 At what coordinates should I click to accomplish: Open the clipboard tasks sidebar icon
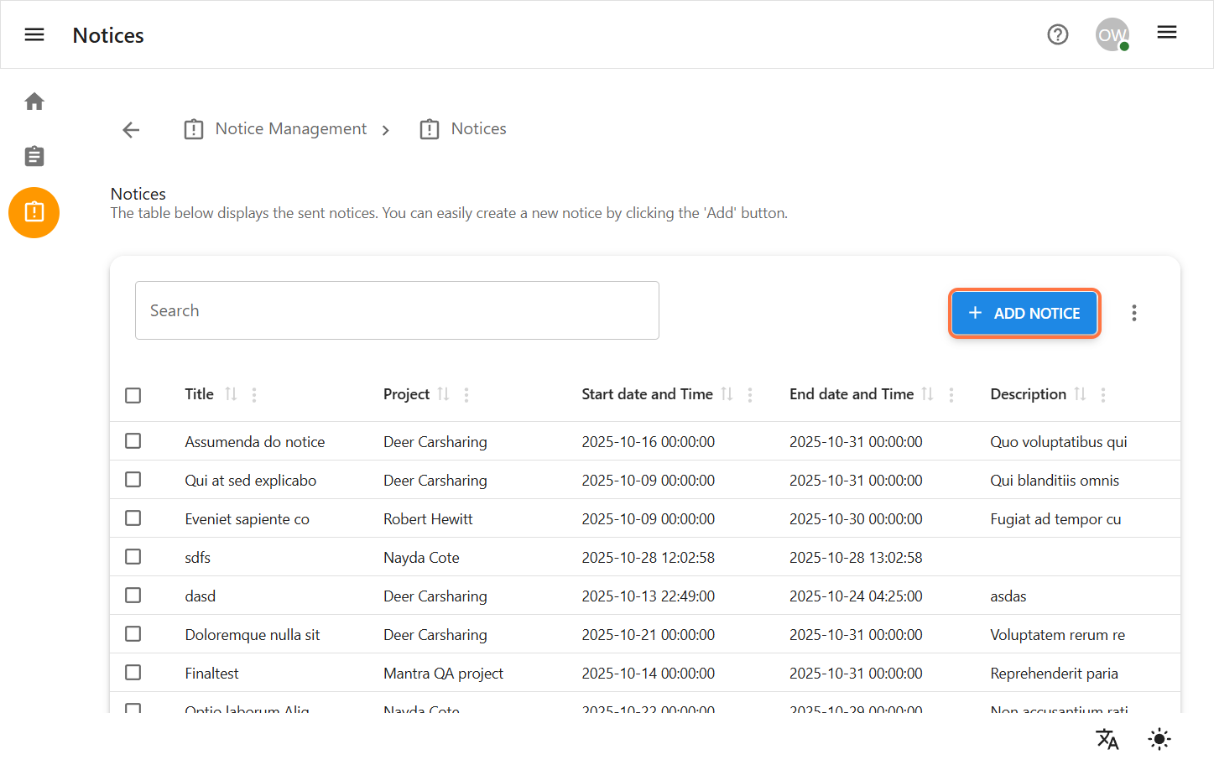(x=34, y=156)
